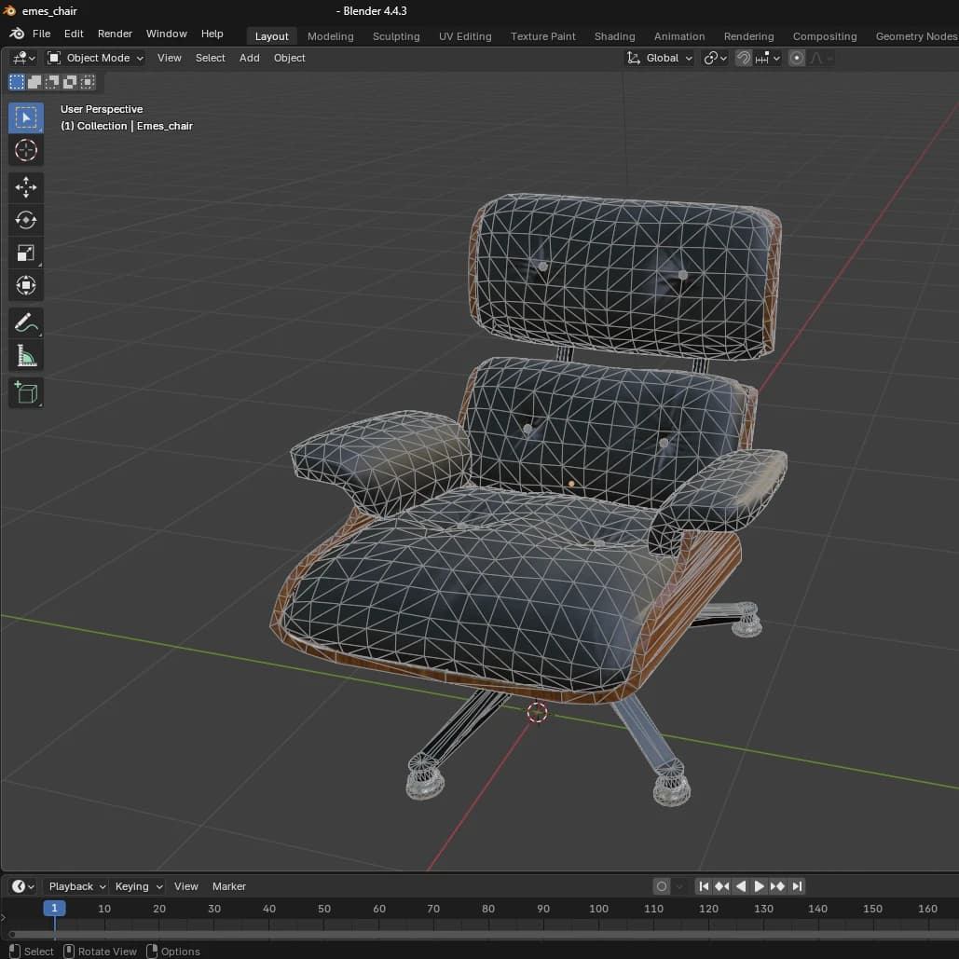The height and width of the screenshot is (959, 959).
Task: Choose Set new selection mode icon
Action: (17, 82)
